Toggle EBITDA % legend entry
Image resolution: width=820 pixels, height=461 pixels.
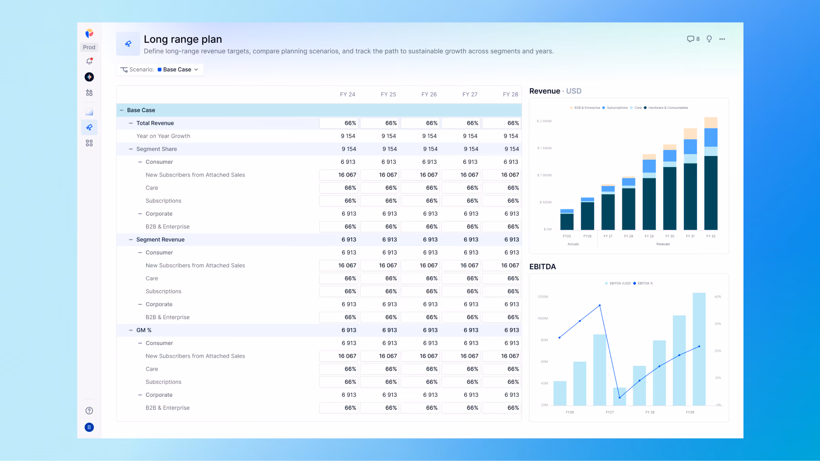coord(643,284)
